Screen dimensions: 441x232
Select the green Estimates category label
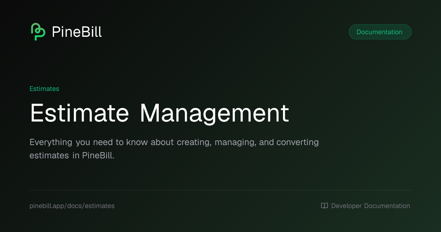click(x=44, y=89)
